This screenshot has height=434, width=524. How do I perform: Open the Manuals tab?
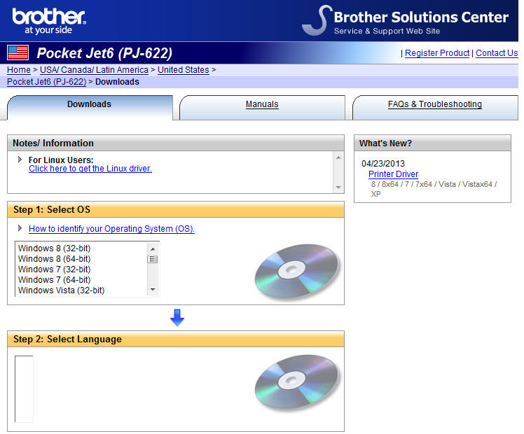click(262, 105)
